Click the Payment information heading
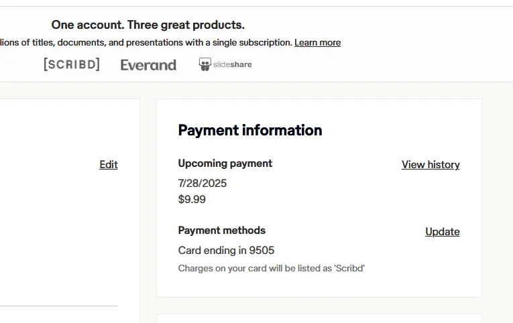Screen dimensions: 513x323 250,130
